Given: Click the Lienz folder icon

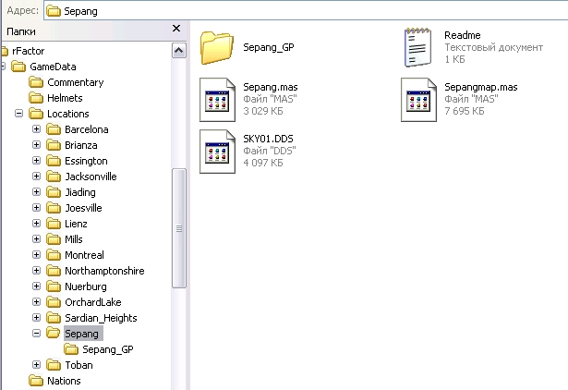Looking at the screenshot, I should (x=54, y=224).
